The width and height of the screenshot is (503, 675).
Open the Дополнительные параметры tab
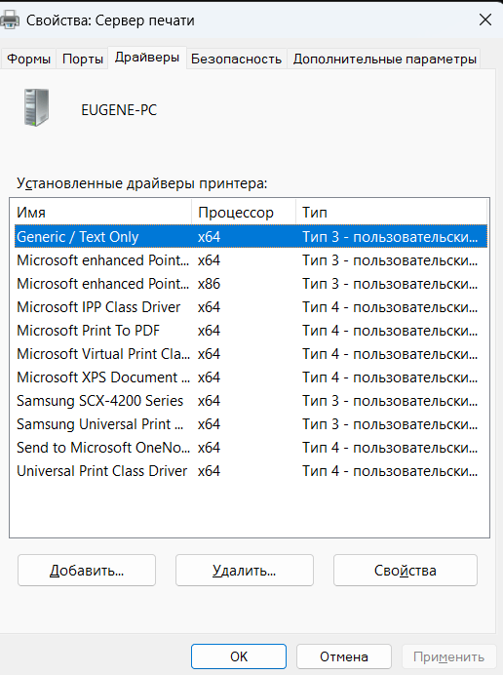pyautogui.click(x=385, y=59)
